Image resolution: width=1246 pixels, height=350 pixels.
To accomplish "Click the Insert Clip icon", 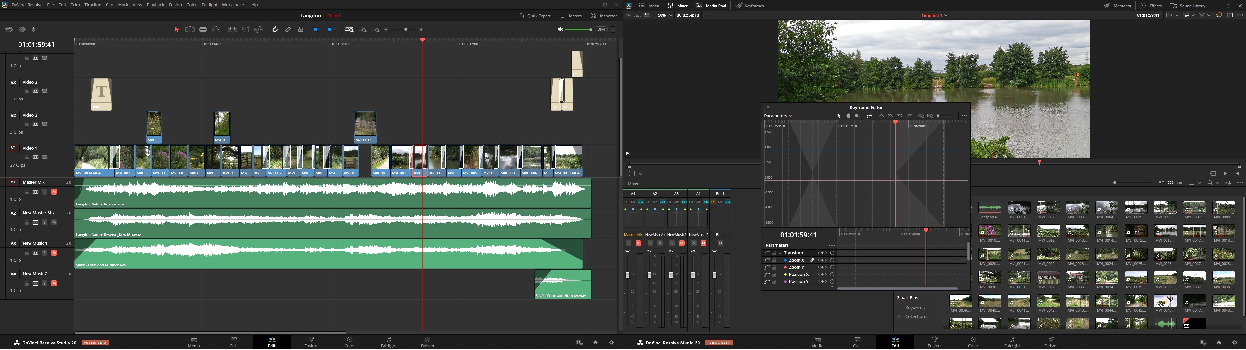I will tap(232, 30).
